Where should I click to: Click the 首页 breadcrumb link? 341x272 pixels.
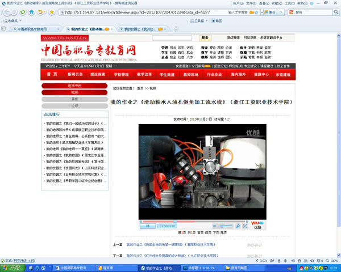coord(140,88)
